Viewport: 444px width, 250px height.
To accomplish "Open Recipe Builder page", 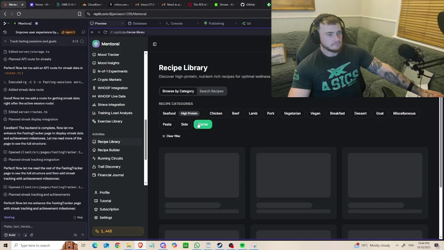I will 109,150.
